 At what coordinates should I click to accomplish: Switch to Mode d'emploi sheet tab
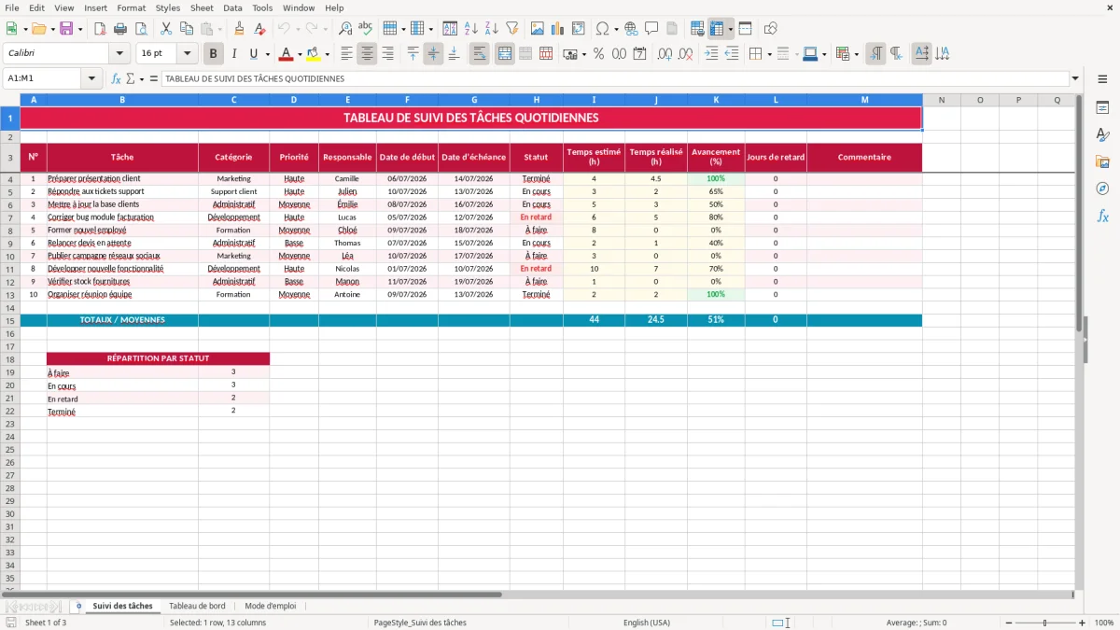[x=270, y=606]
